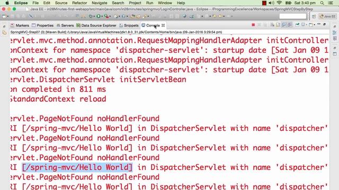Toggle Show Console on Standard Error change
The image size is (339, 190).
pos(290,25)
